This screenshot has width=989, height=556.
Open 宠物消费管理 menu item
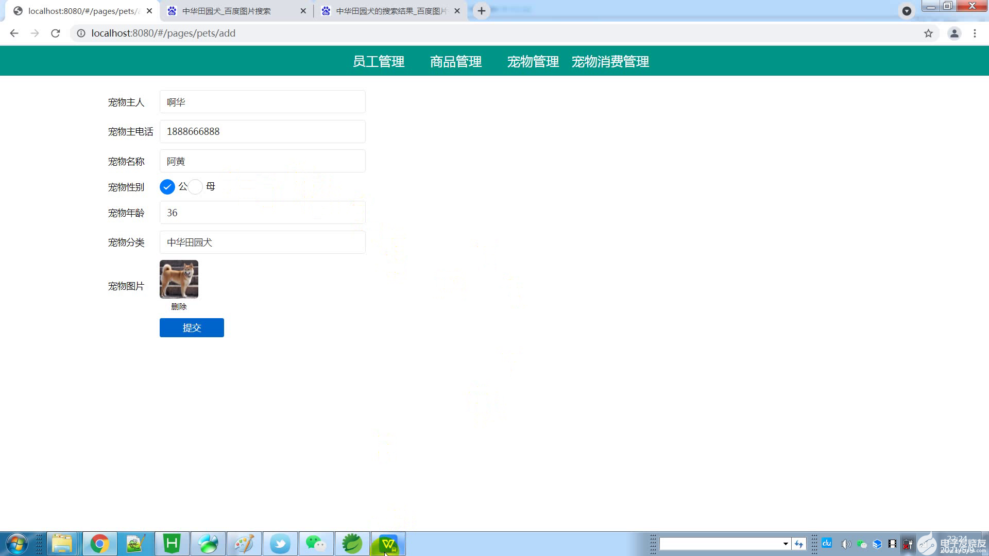pos(610,62)
